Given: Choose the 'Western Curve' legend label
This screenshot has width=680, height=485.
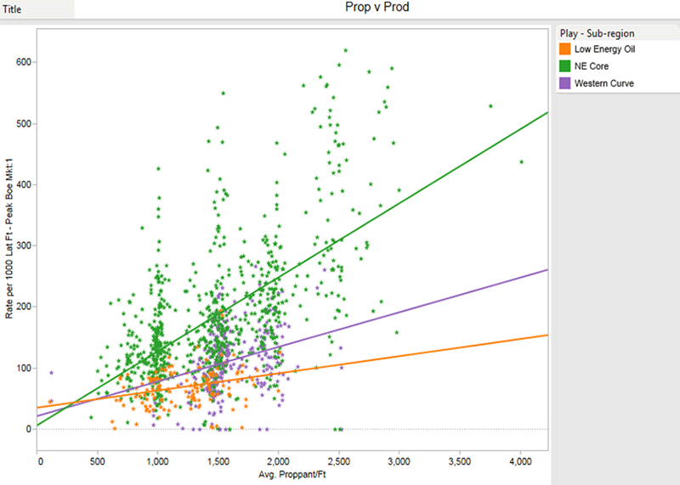Looking at the screenshot, I should 603,83.
